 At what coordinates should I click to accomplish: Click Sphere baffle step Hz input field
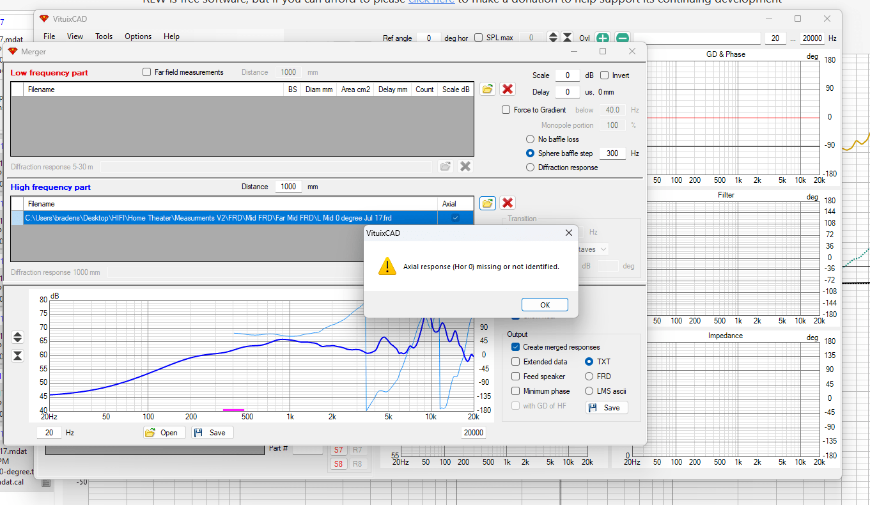pyautogui.click(x=612, y=153)
